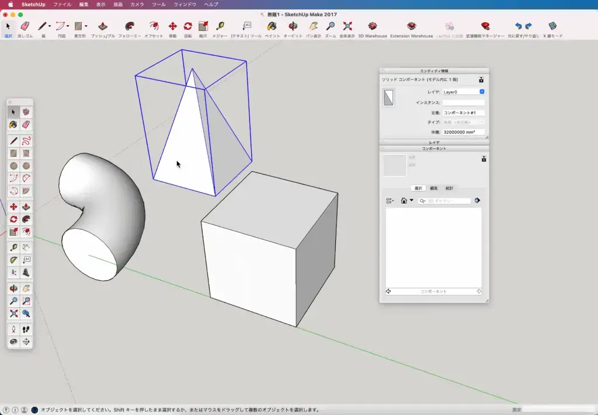Click the home icon in the components browser
The height and width of the screenshot is (415, 598).
coord(404,200)
